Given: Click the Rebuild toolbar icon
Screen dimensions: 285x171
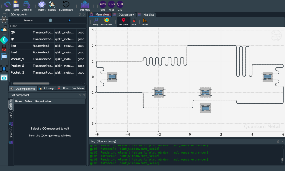Looking at the screenshot, I should pyautogui.click(x=52, y=6).
